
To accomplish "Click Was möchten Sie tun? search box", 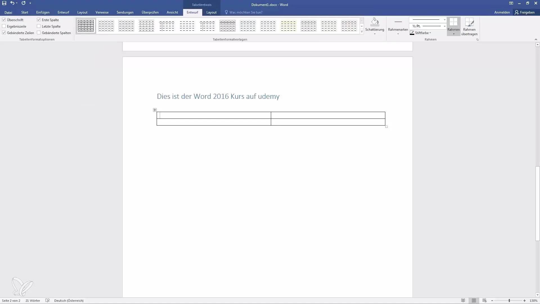I will click(x=246, y=12).
